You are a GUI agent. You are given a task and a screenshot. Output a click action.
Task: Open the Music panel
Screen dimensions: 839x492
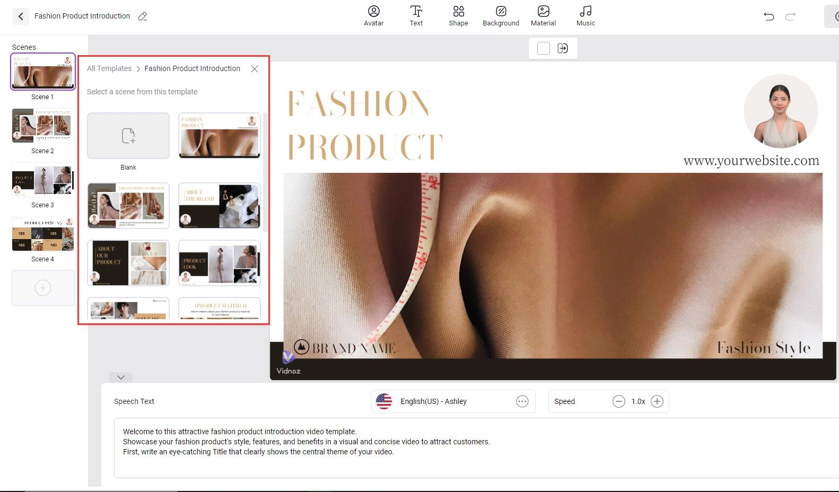pos(585,15)
